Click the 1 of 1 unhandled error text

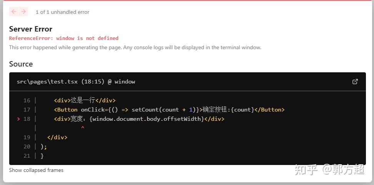point(63,12)
